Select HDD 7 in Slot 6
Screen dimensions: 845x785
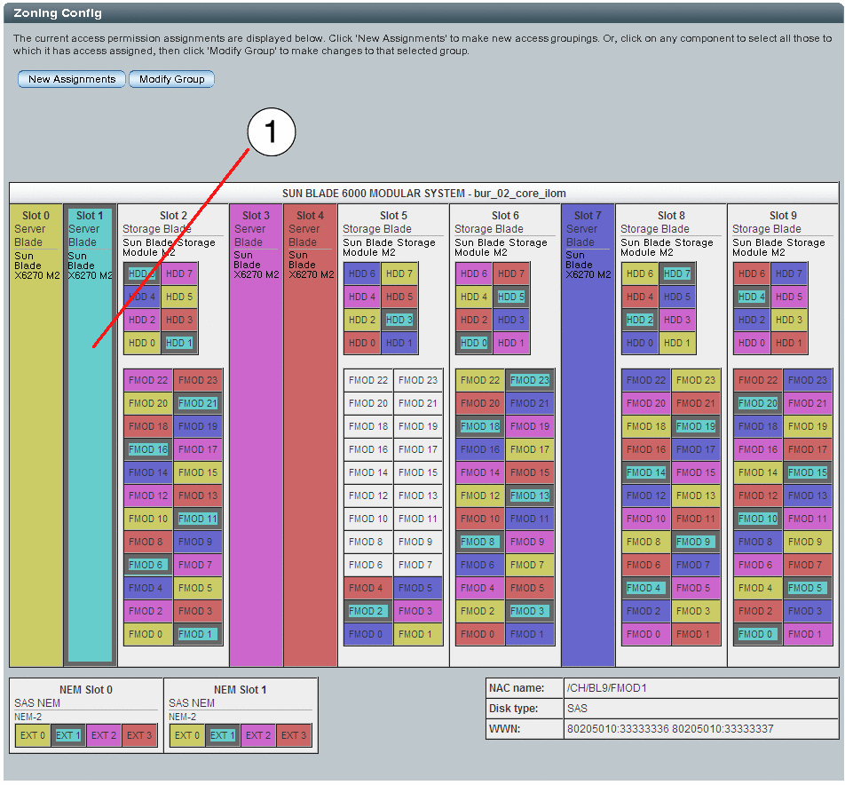511,274
